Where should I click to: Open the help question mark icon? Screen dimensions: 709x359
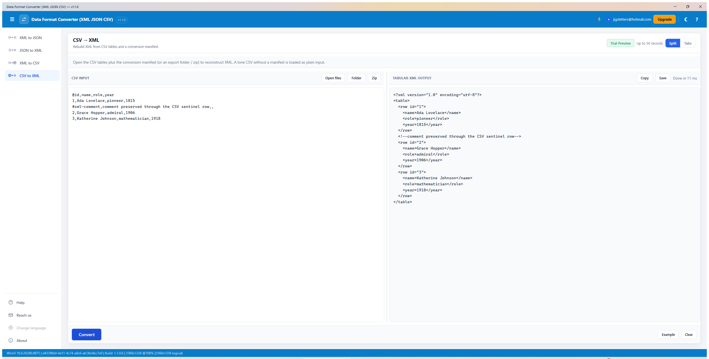[697, 19]
